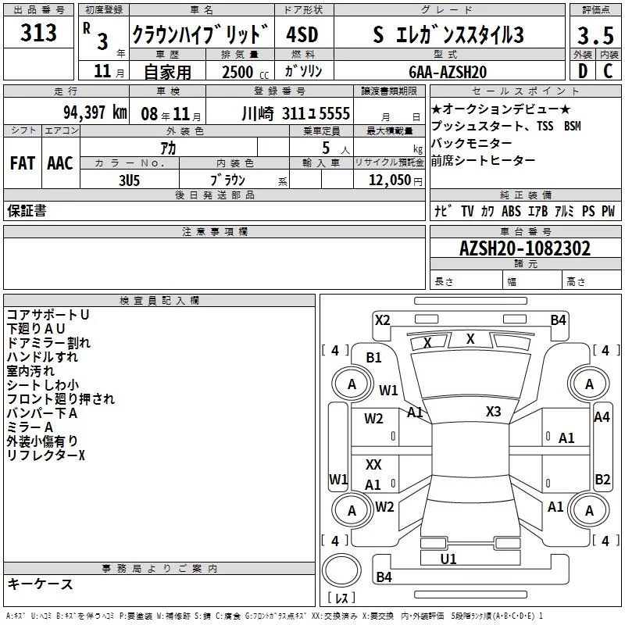Image resolution: width=625 pixels, height=625 pixels.
Task: Click the interior grade C
Action: coord(608,70)
